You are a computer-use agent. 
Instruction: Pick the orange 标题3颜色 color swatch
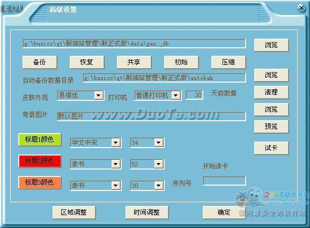40,182
